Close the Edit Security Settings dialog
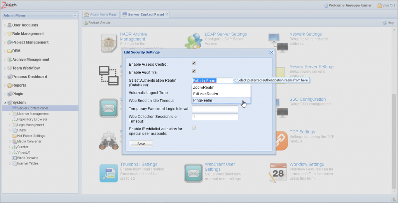The height and width of the screenshot is (203, 398). [x=272, y=52]
